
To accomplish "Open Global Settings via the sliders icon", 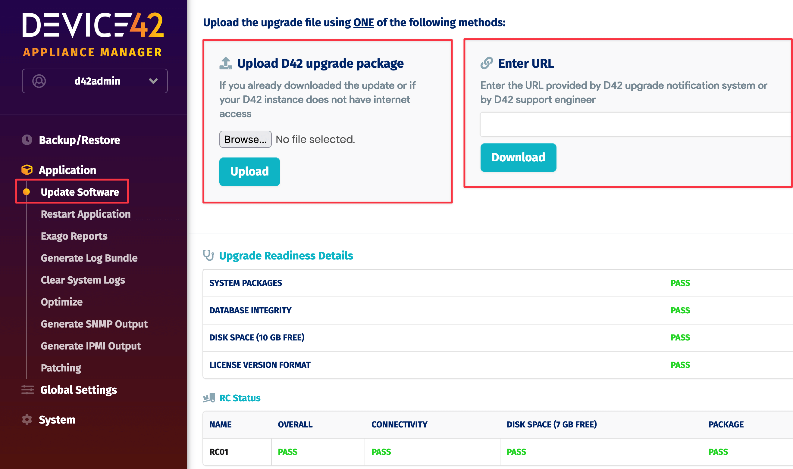I will [27, 390].
